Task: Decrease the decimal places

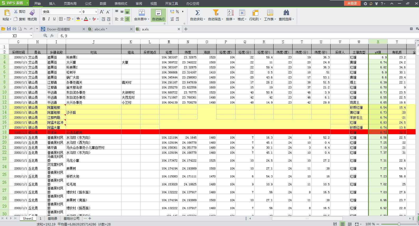Action: point(177,19)
